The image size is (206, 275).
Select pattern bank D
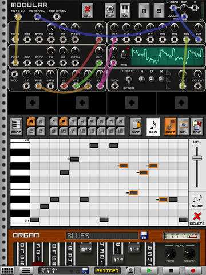pyautogui.click(x=41, y=131)
